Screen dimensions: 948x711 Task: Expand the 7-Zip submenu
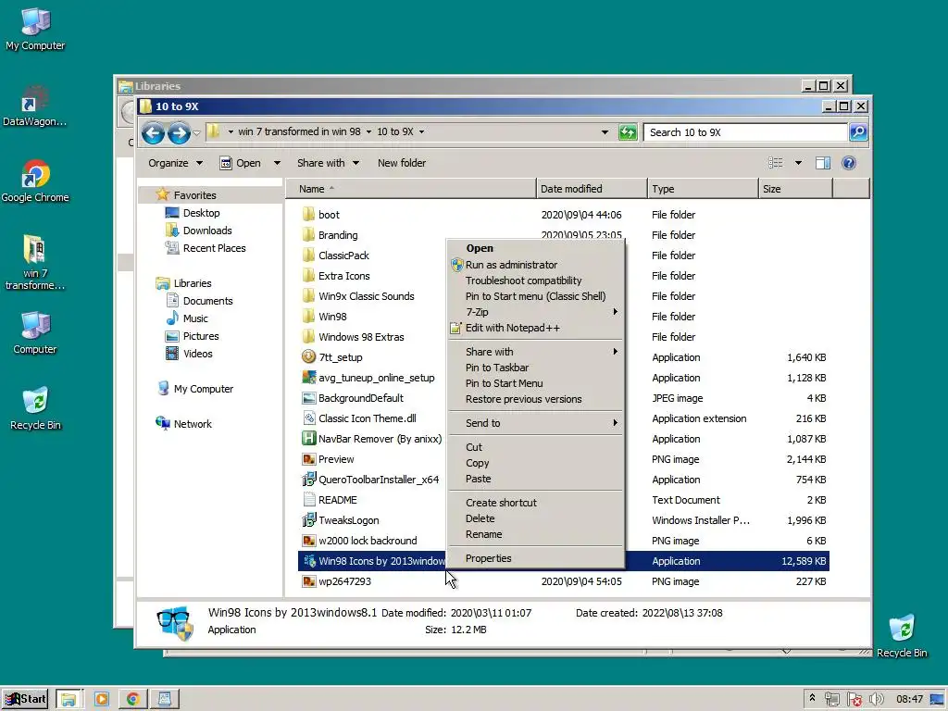(x=535, y=312)
